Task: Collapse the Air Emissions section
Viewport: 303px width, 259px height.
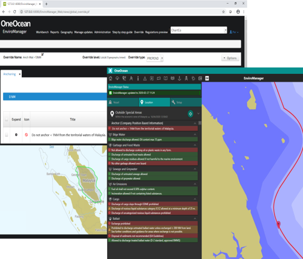Action: point(195,184)
